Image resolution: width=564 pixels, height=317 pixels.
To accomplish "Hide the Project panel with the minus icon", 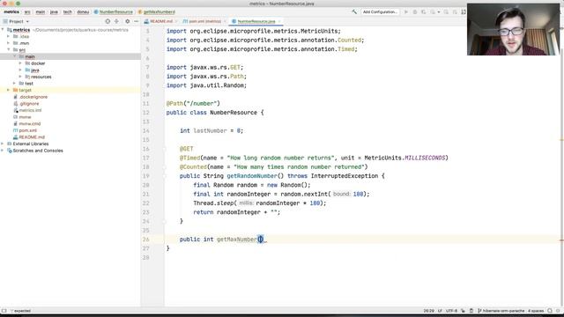I will [x=136, y=21].
